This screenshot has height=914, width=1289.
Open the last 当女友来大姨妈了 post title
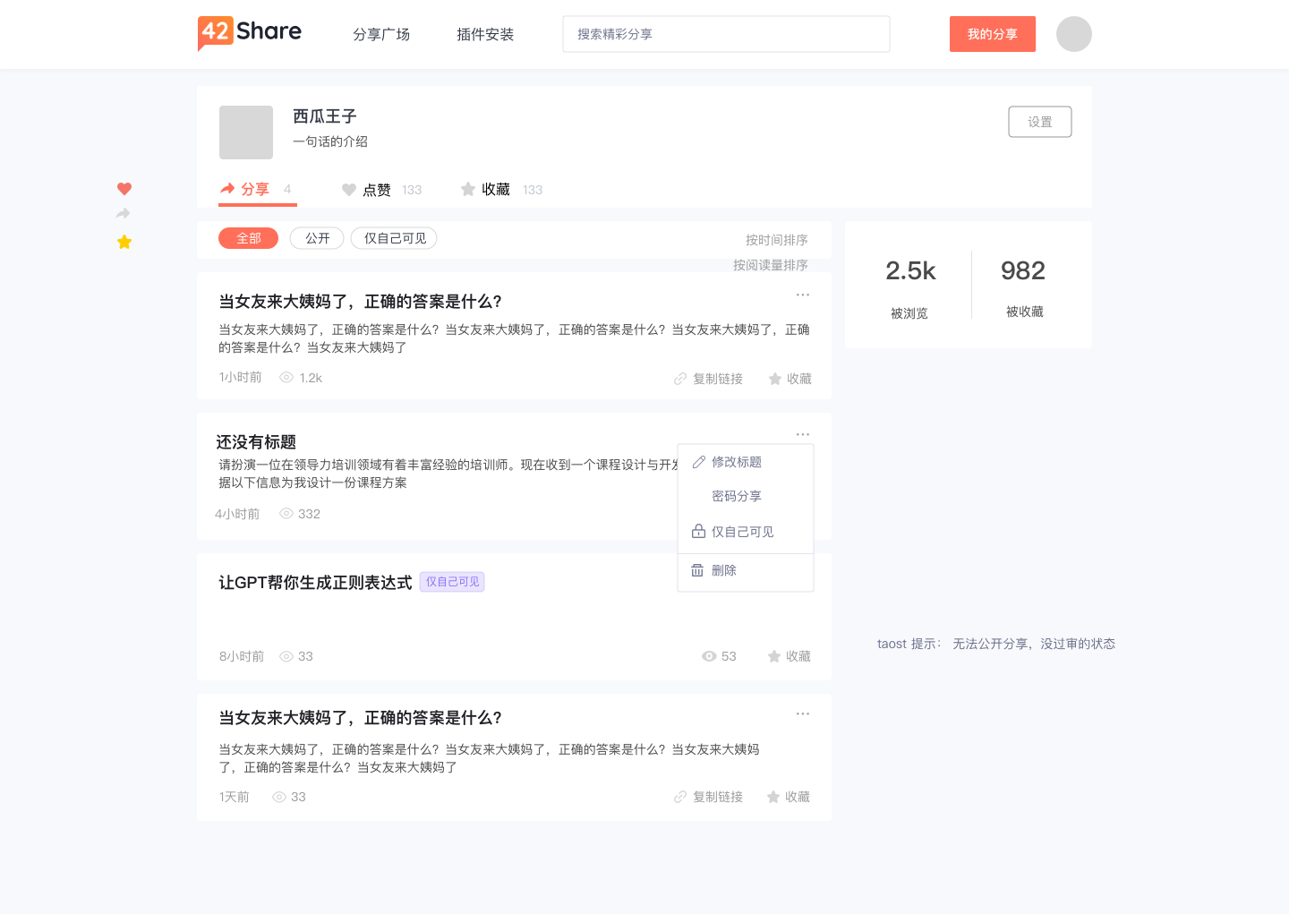pos(361,718)
